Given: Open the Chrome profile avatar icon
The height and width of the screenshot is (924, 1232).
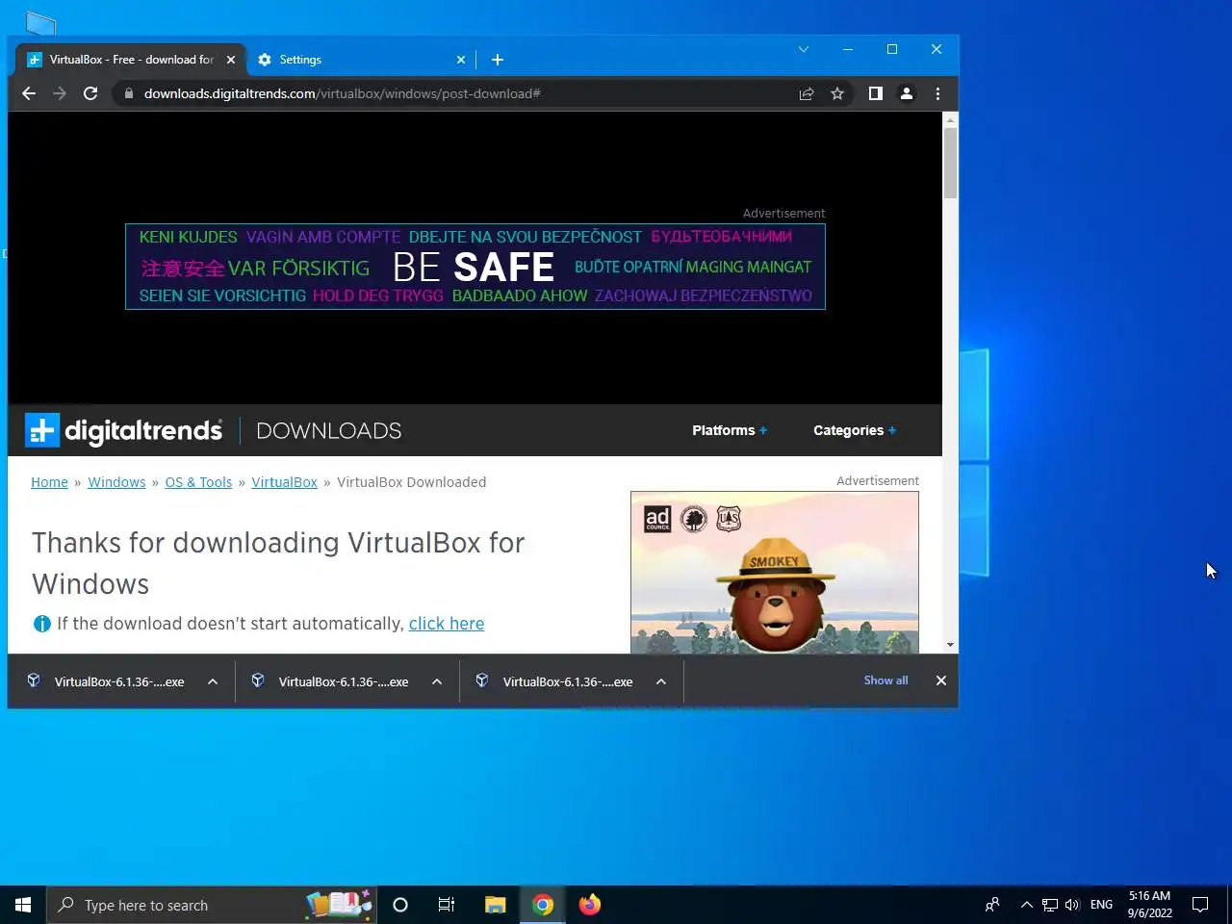Looking at the screenshot, I should point(907,93).
